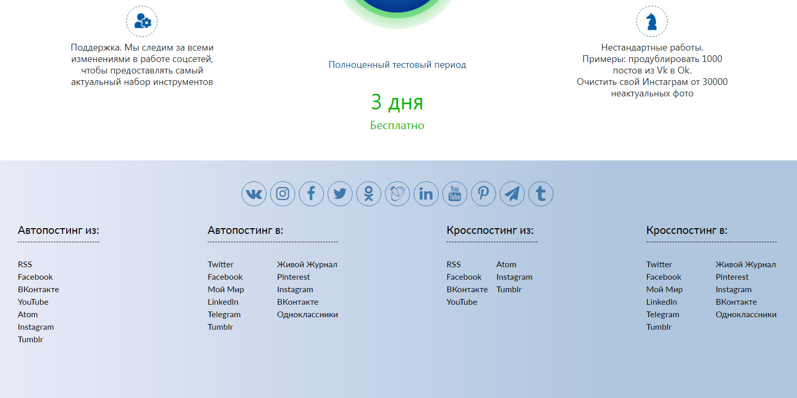Click Одноклассники under Автопостинг в
797x398 pixels.
tap(308, 315)
